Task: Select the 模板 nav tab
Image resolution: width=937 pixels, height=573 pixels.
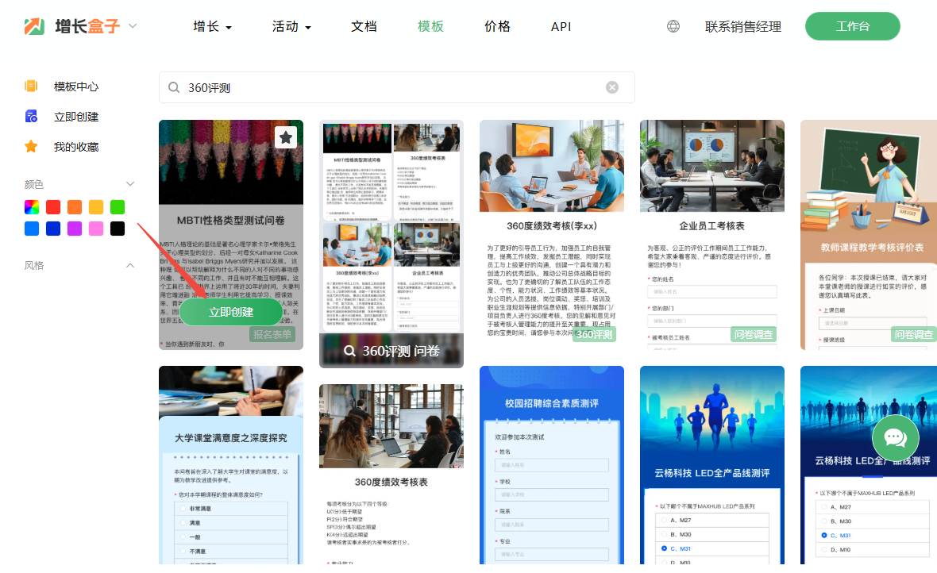Action: point(431,26)
